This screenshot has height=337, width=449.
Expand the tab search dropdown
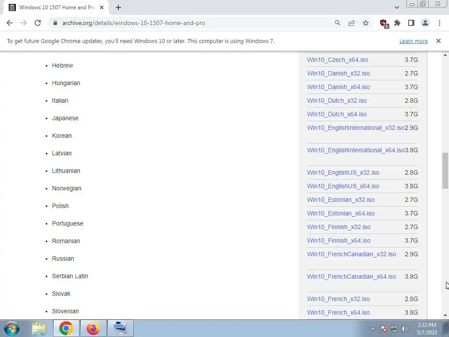click(396, 7)
